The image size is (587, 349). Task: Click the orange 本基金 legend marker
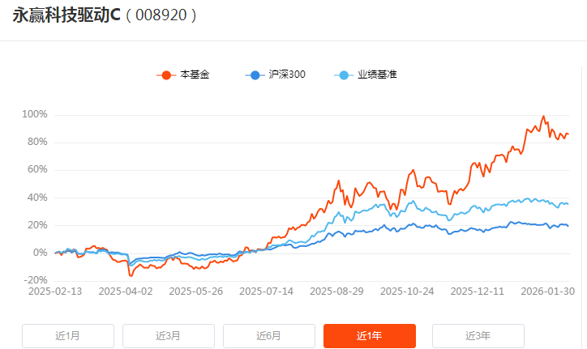coord(166,75)
